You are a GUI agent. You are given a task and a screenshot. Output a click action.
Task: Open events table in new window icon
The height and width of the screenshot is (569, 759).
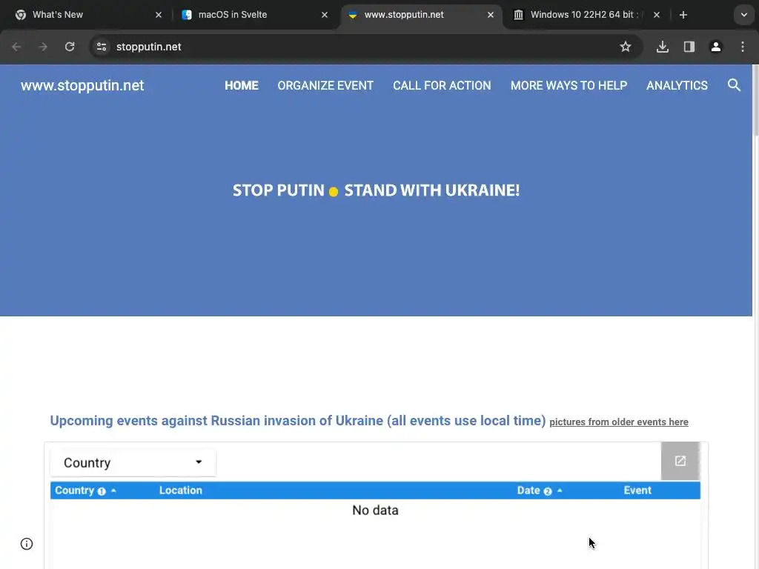pos(680,461)
